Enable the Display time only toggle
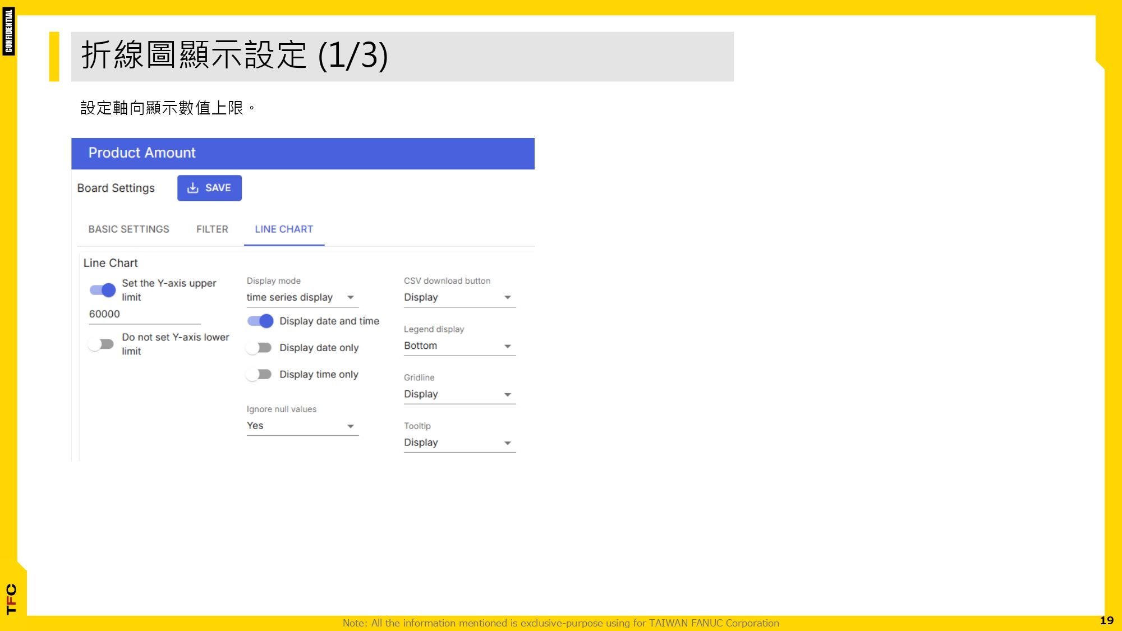 (258, 374)
